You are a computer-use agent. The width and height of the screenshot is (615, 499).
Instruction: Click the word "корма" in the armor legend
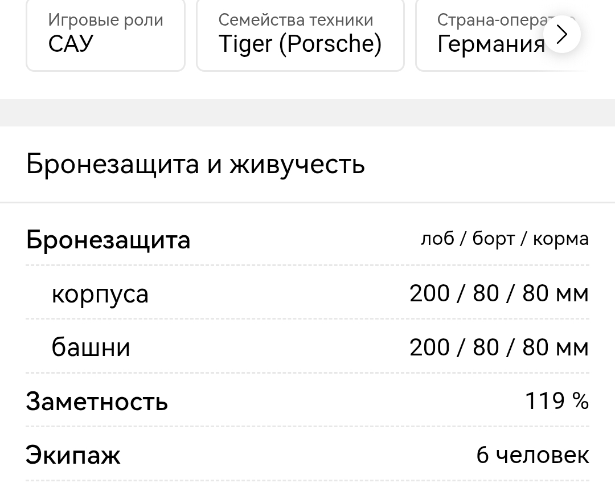pos(560,239)
